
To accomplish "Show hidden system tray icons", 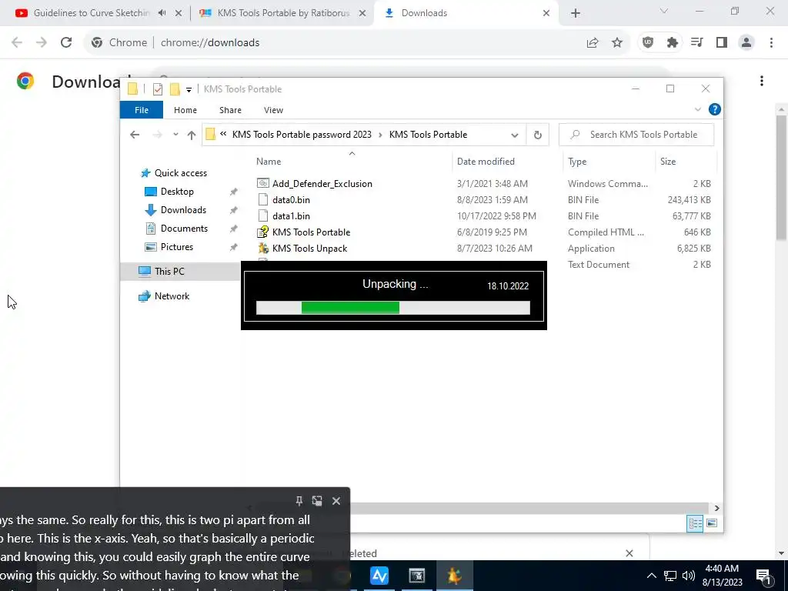I will coord(651,576).
